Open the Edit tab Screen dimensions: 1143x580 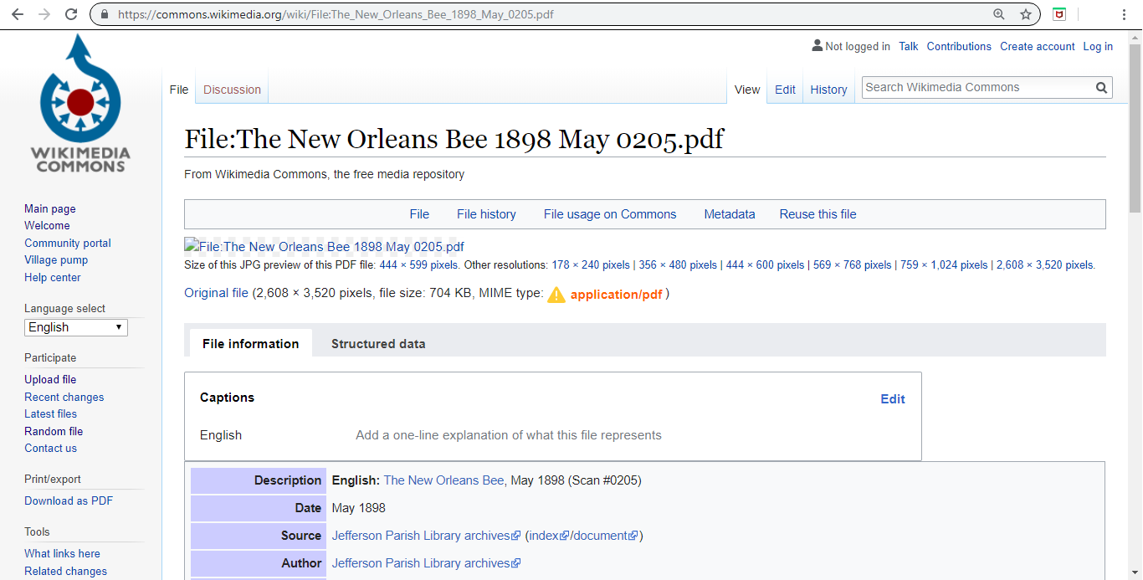785,90
